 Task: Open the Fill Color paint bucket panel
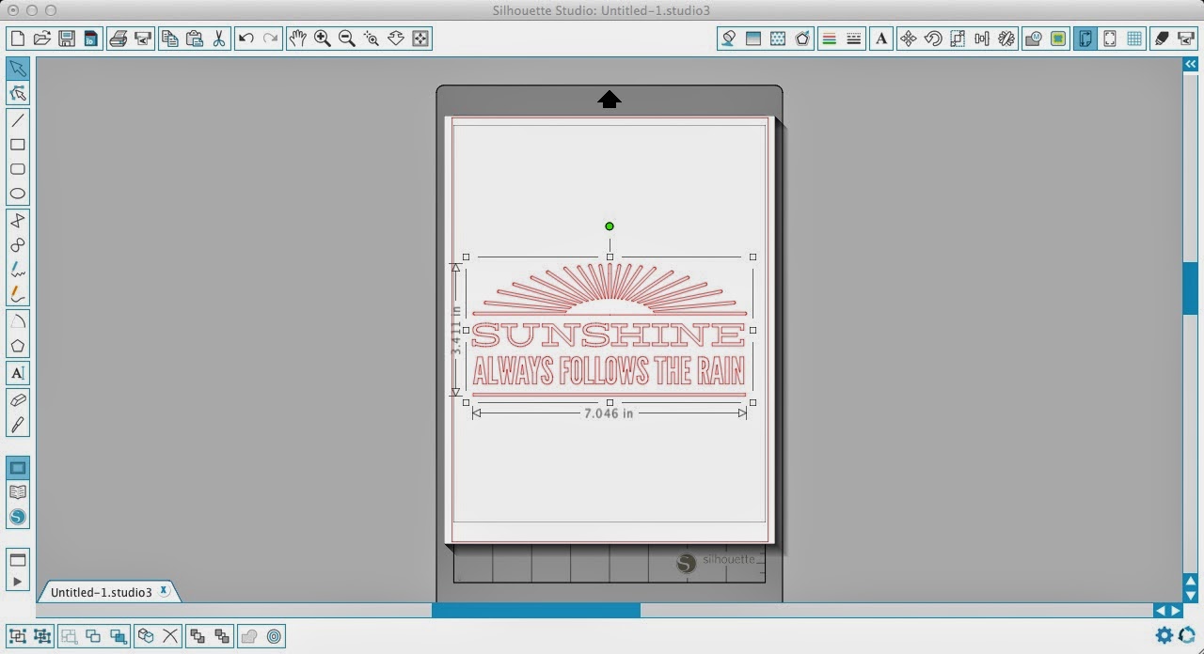point(729,38)
